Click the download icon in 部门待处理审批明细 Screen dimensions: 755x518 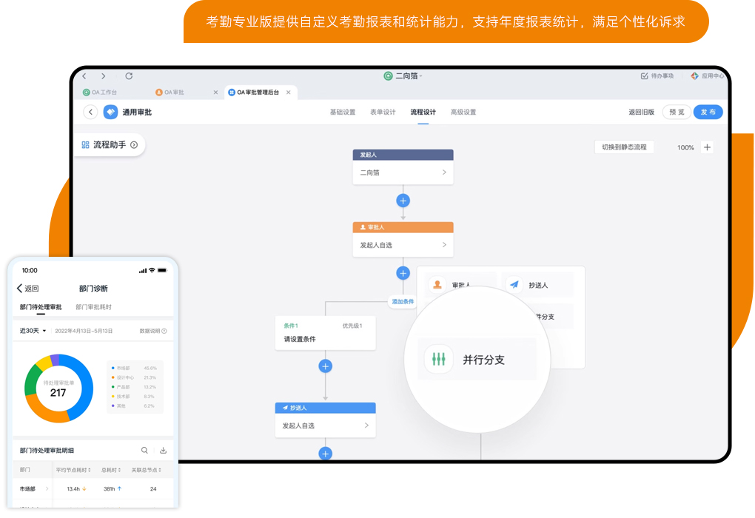coord(163,450)
